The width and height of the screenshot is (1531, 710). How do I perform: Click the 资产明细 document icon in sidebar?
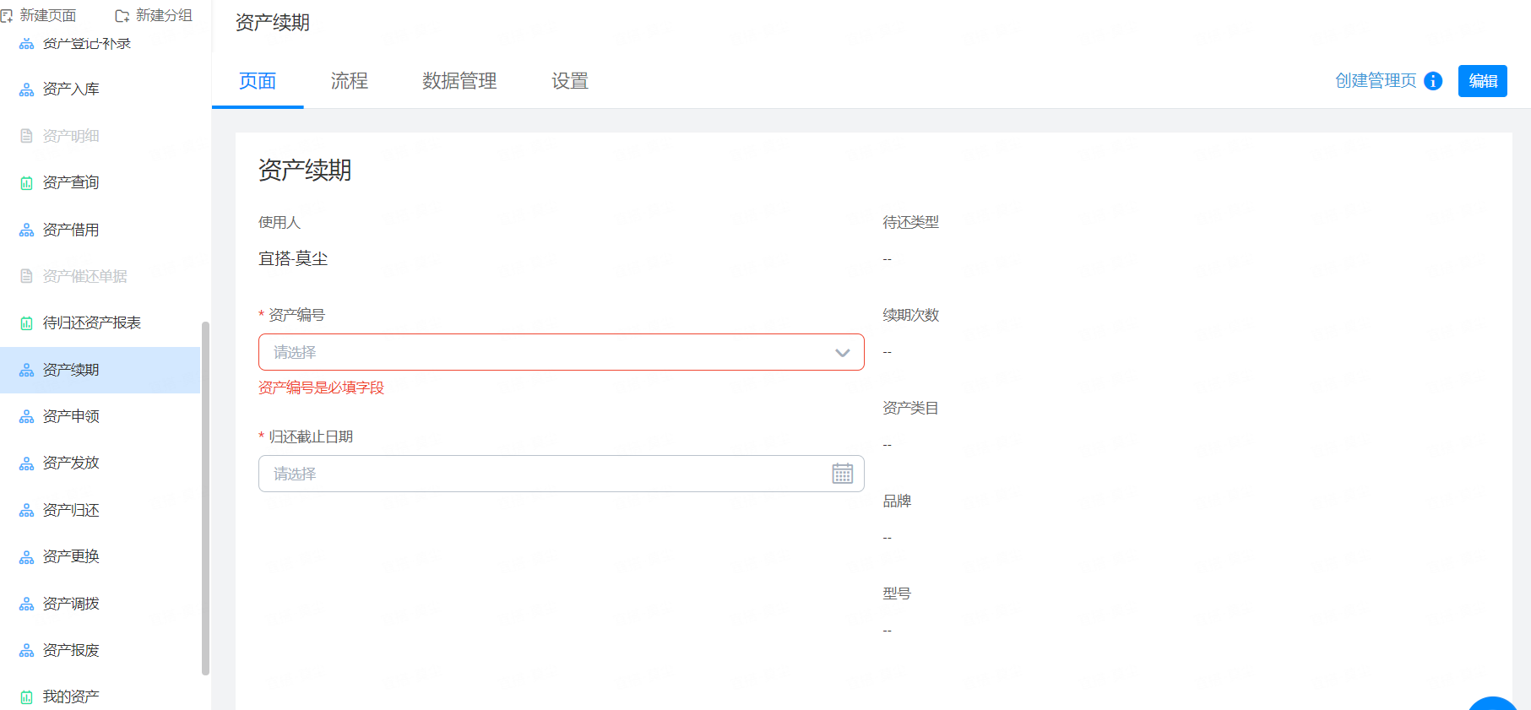(27, 136)
